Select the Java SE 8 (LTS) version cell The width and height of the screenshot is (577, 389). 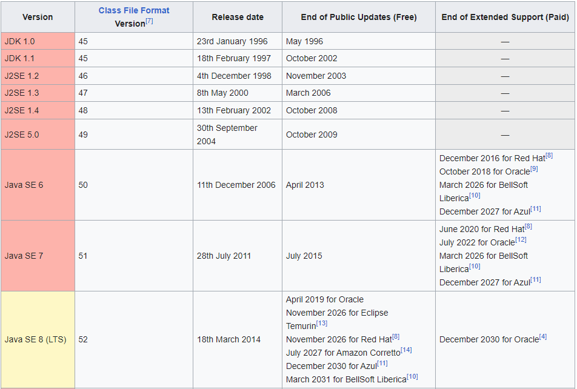tap(38, 339)
